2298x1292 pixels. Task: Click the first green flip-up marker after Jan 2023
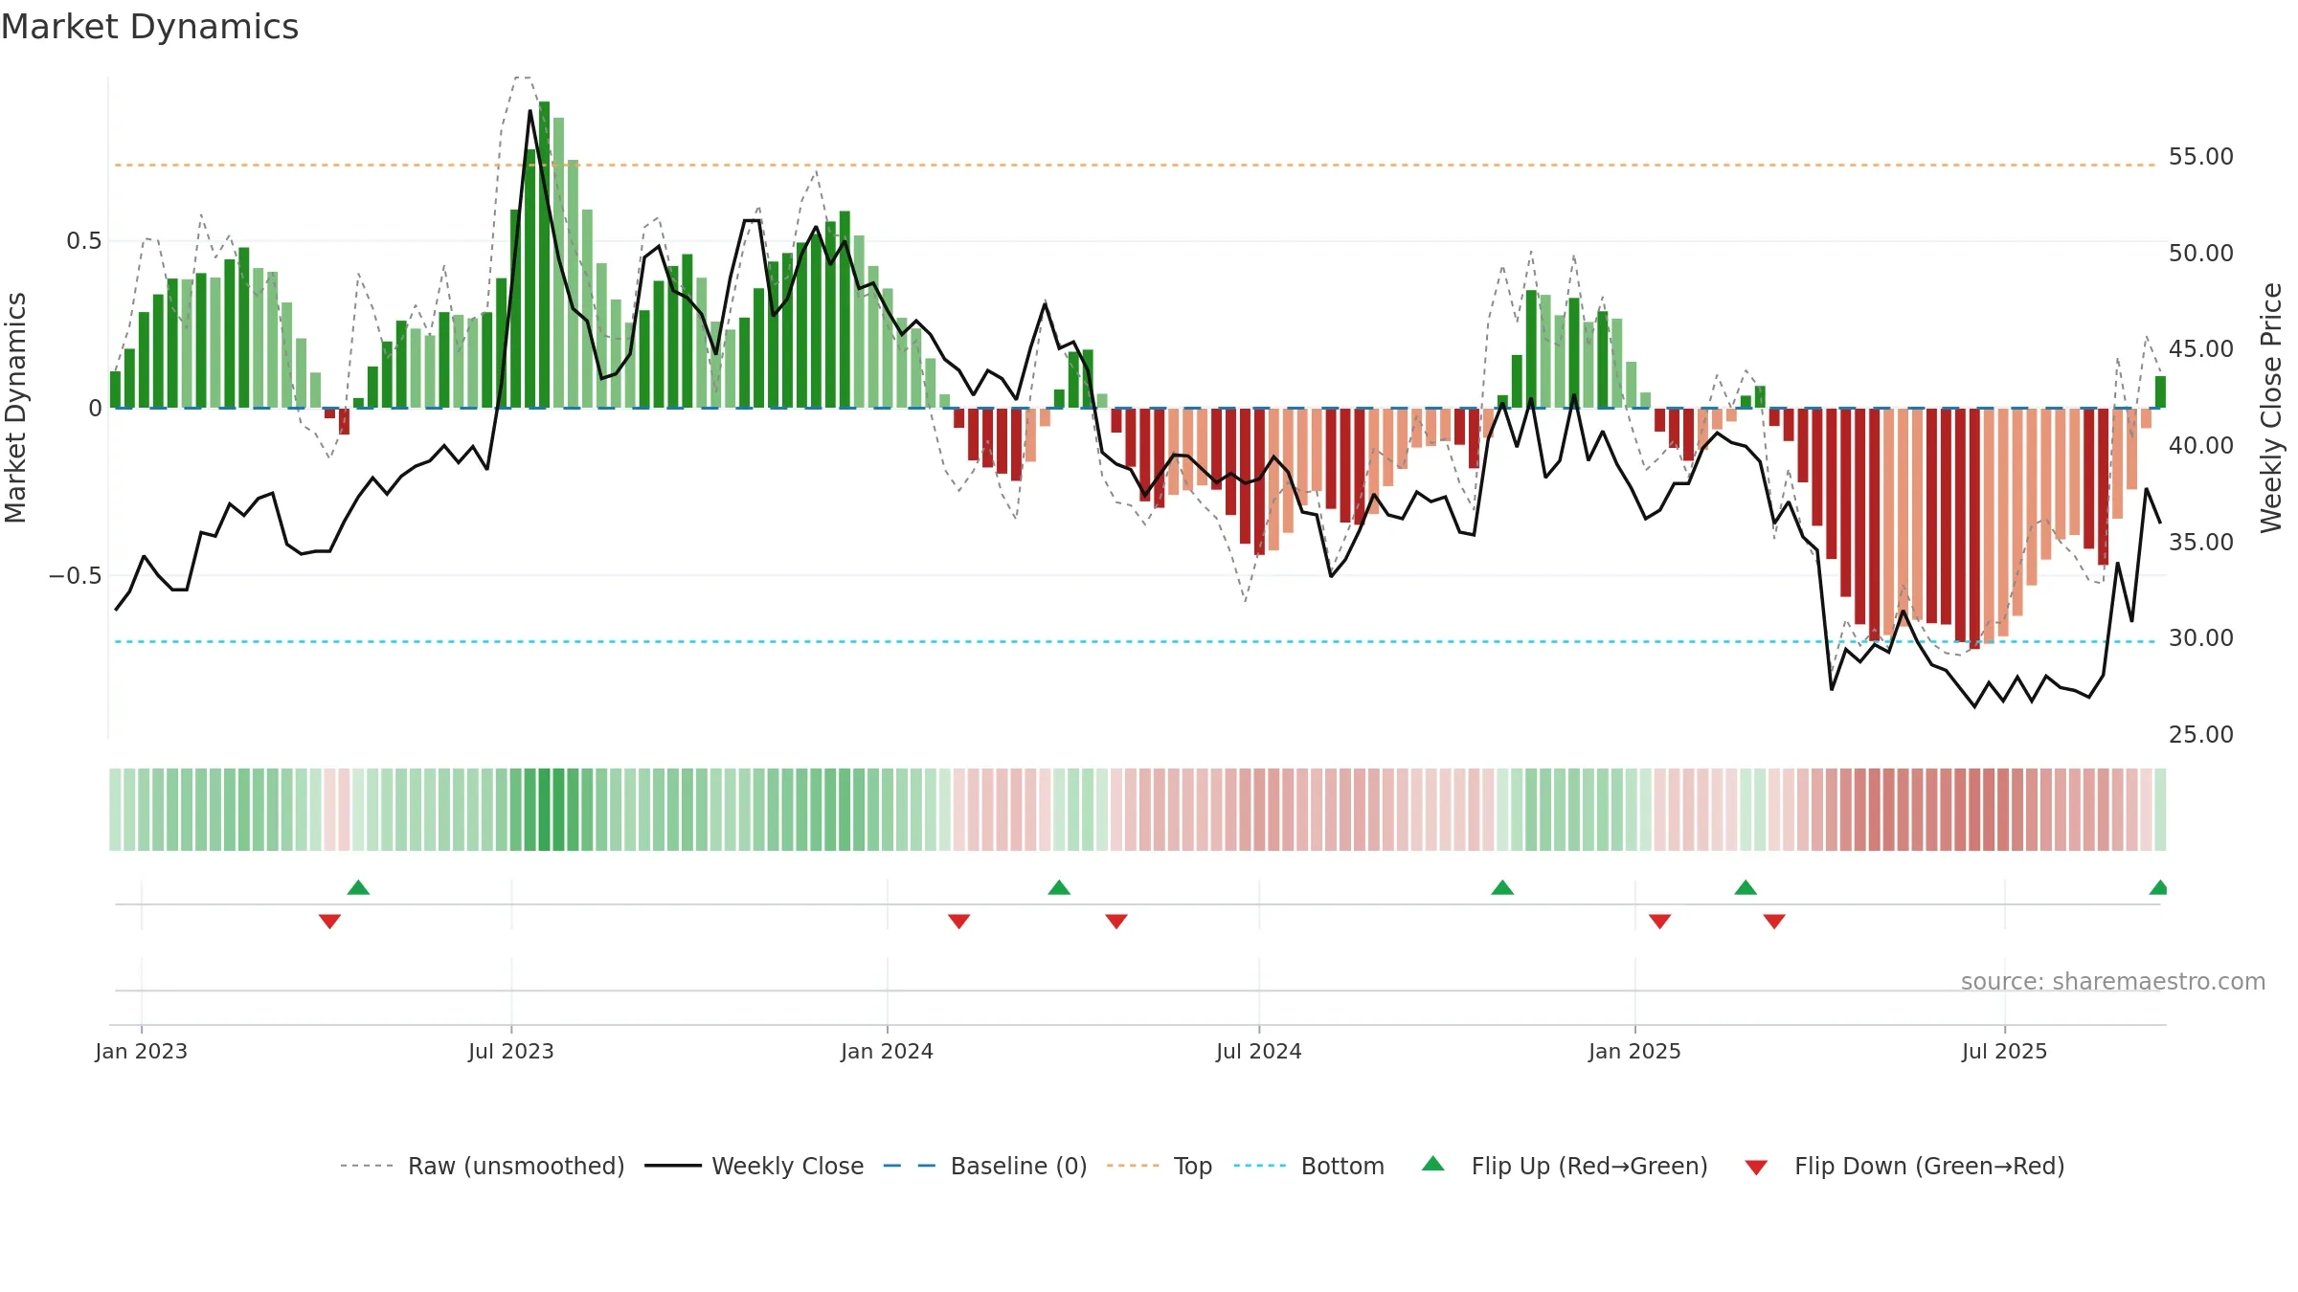coord(358,887)
